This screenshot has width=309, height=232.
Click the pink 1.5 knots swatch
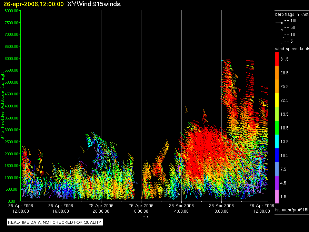[277, 197]
